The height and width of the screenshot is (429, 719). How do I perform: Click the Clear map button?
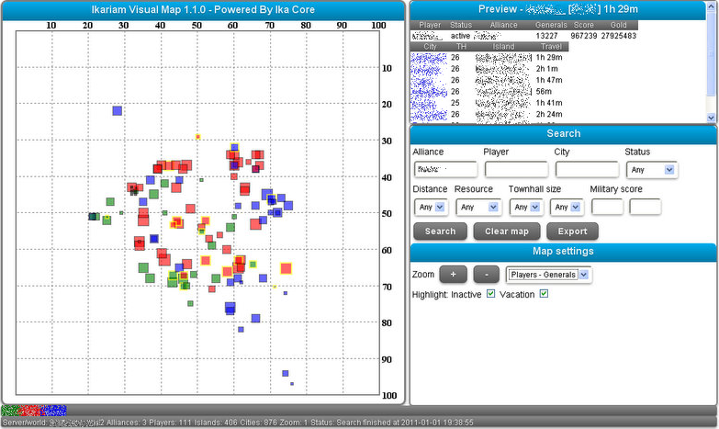point(506,231)
